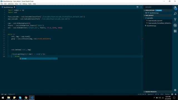Open the Explorer files icon in activity bar

(175, 8)
